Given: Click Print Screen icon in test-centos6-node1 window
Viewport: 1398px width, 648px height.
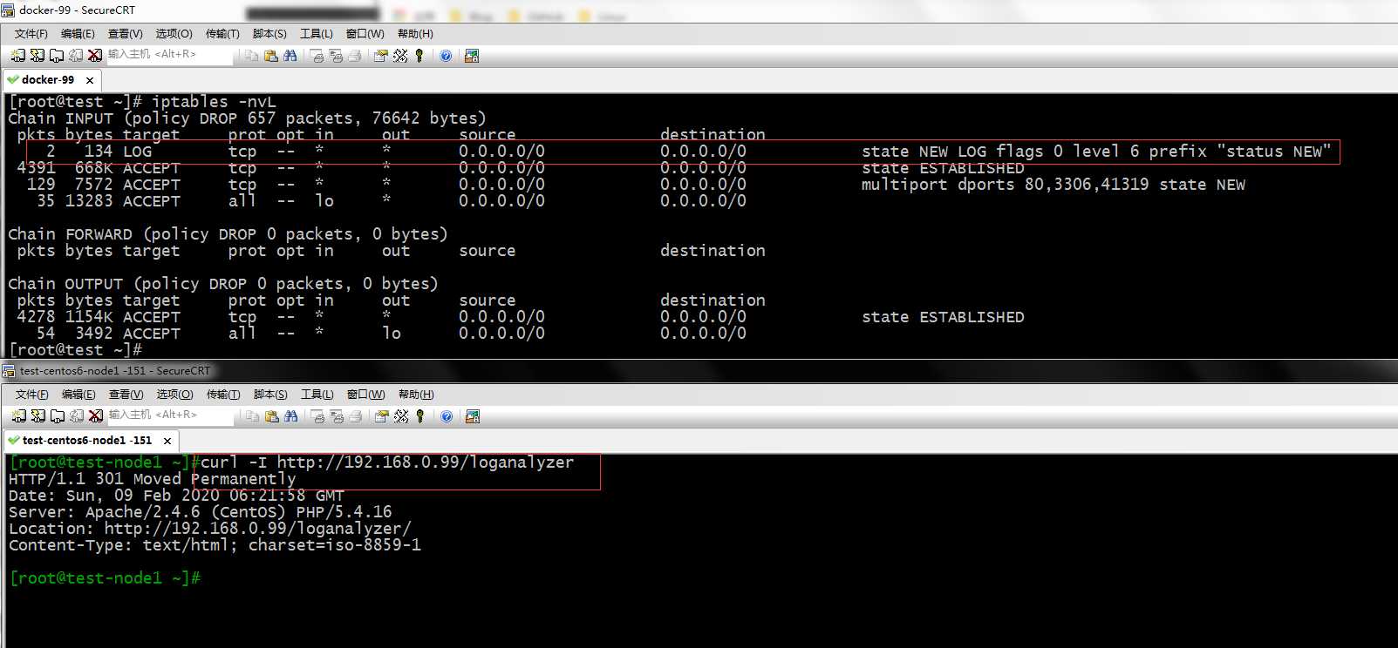Looking at the screenshot, I should coord(317,415).
